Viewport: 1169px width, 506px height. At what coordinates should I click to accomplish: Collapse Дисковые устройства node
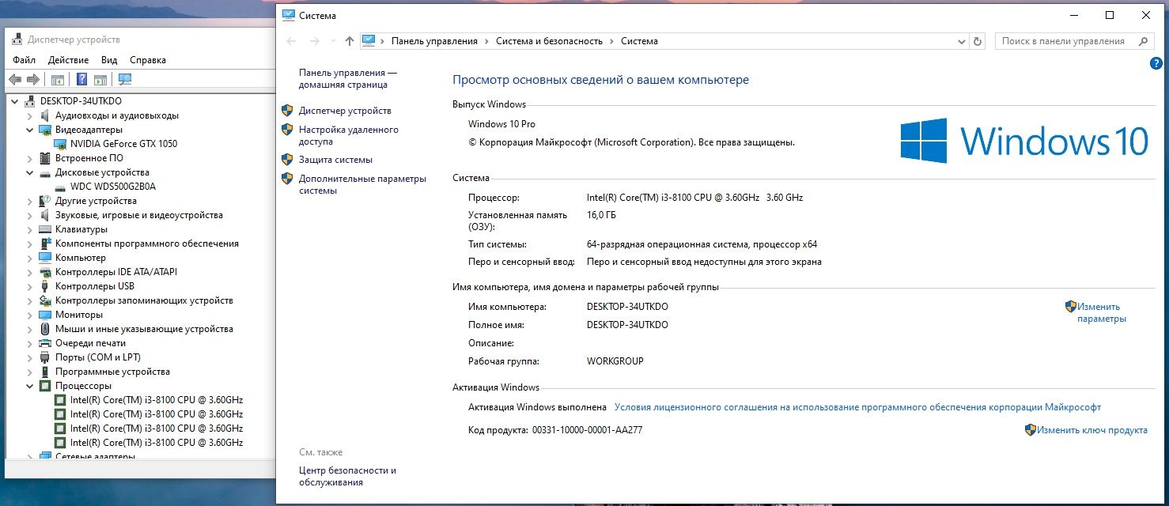click(30, 172)
